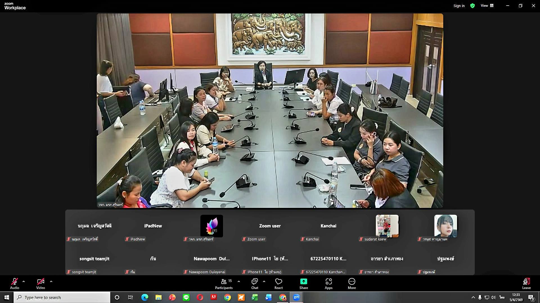Open Microsoft Edge from the taskbar

coord(145,297)
